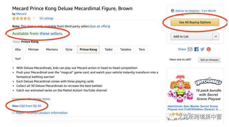Select the Momoru style option
This screenshot has width=229, height=127.
tap(52, 49)
